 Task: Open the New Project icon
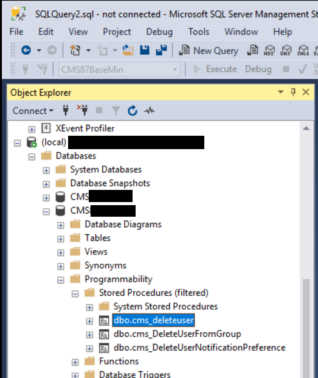[75, 50]
